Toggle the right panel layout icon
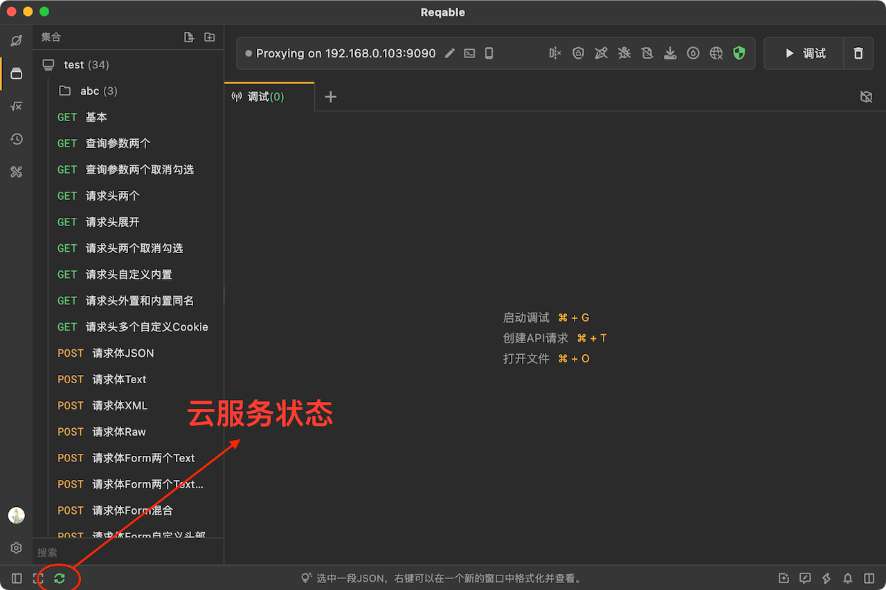886x590 pixels. (869, 578)
